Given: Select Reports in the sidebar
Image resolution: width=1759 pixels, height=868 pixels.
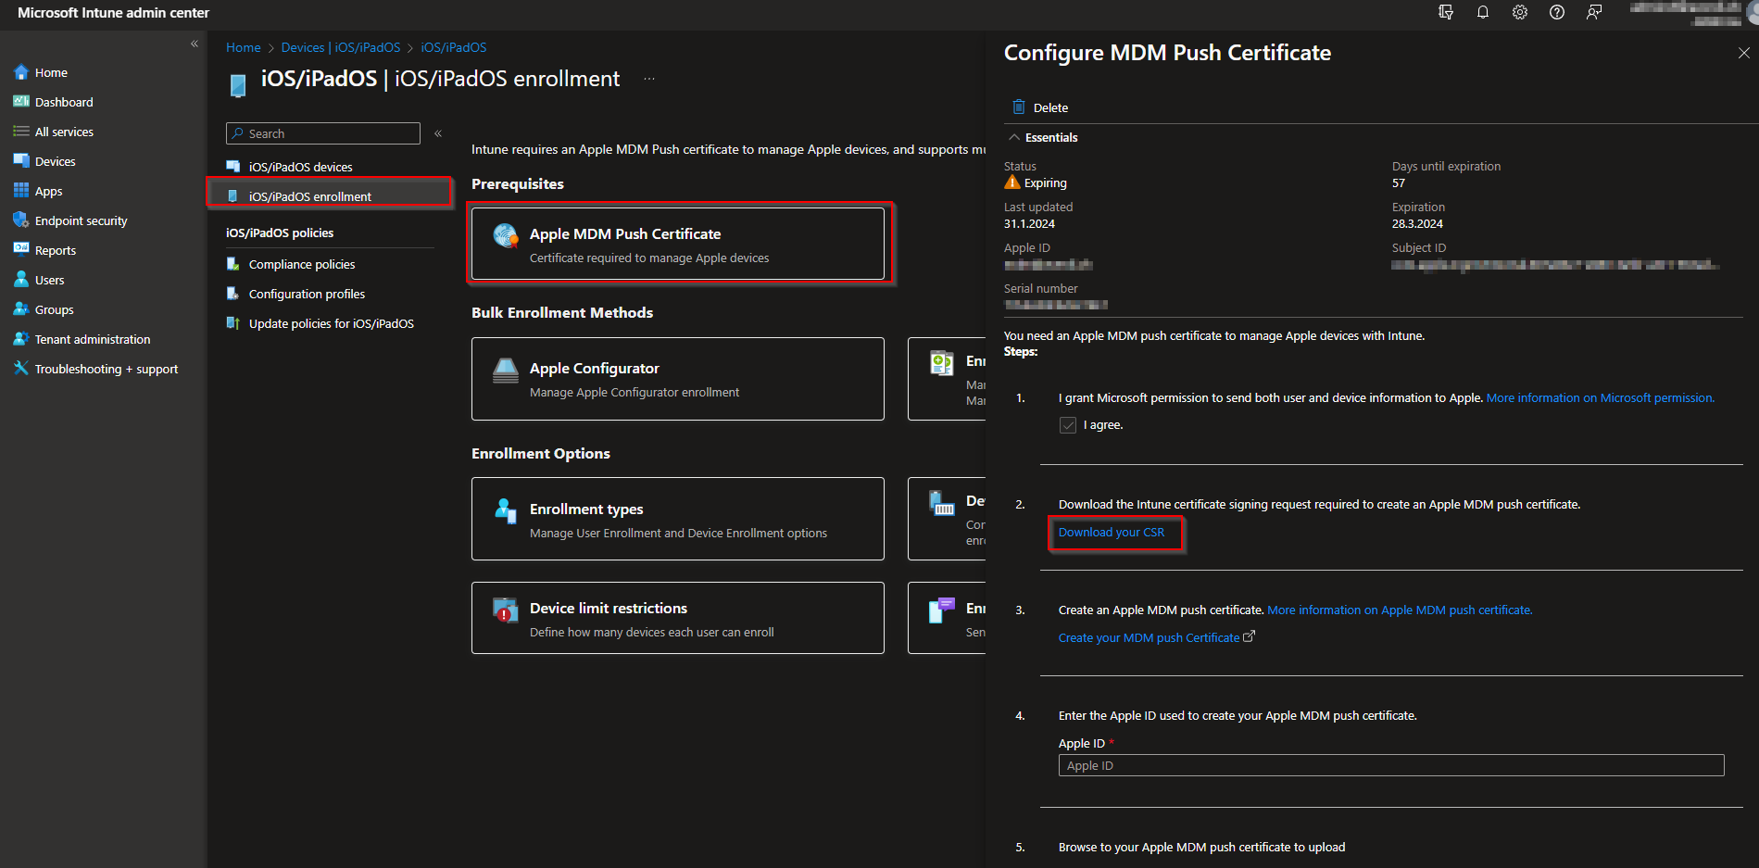Looking at the screenshot, I should (x=20, y=250).
